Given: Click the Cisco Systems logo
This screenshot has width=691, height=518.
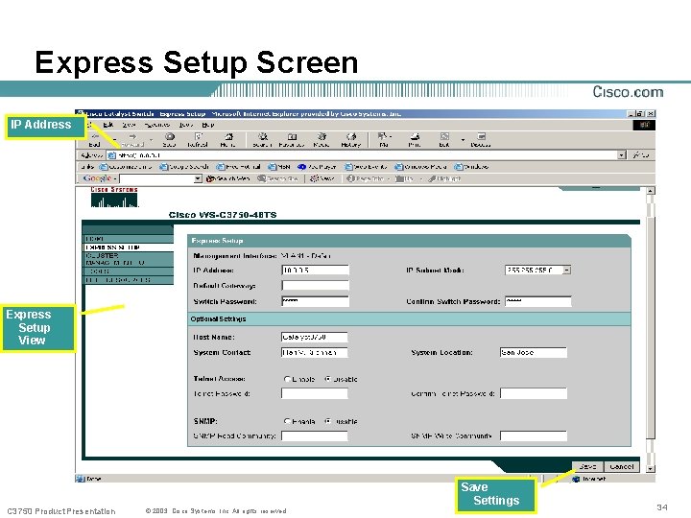Looking at the screenshot, I should coord(114,198).
